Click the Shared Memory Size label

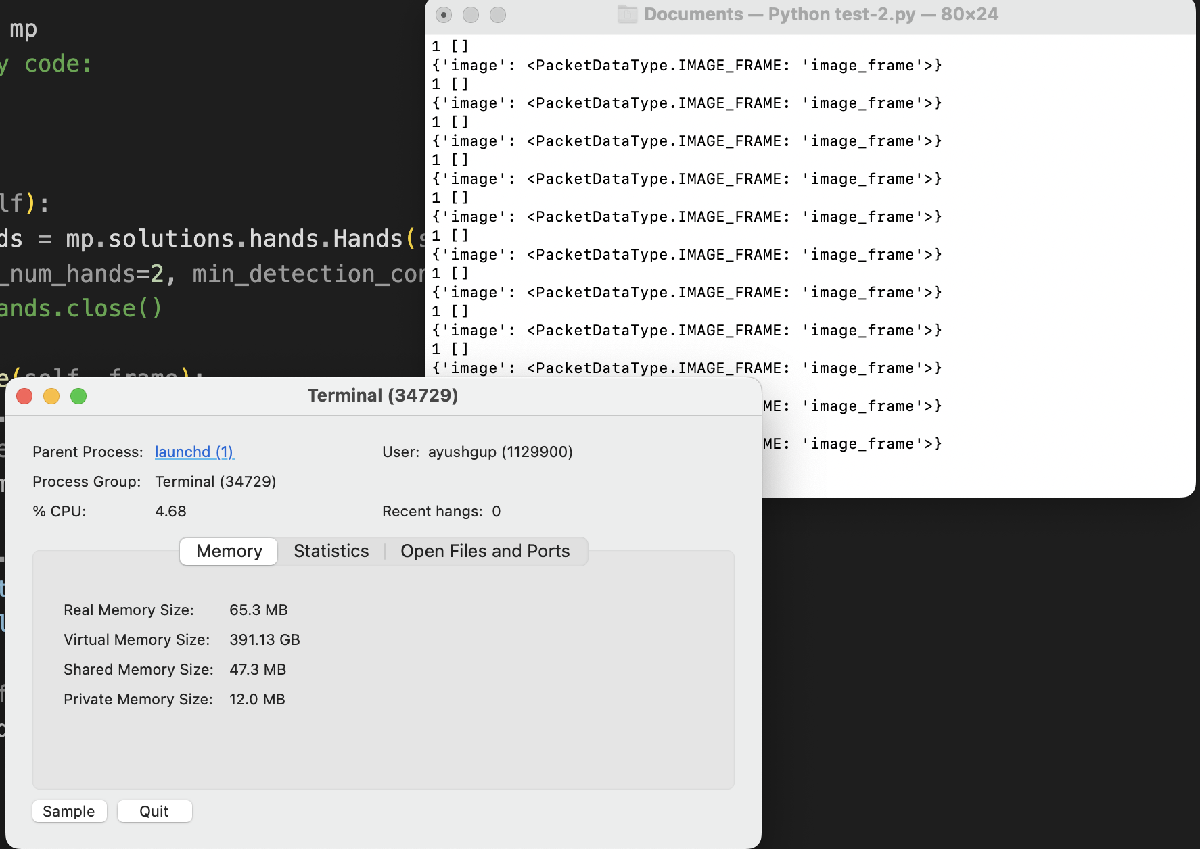[138, 669]
